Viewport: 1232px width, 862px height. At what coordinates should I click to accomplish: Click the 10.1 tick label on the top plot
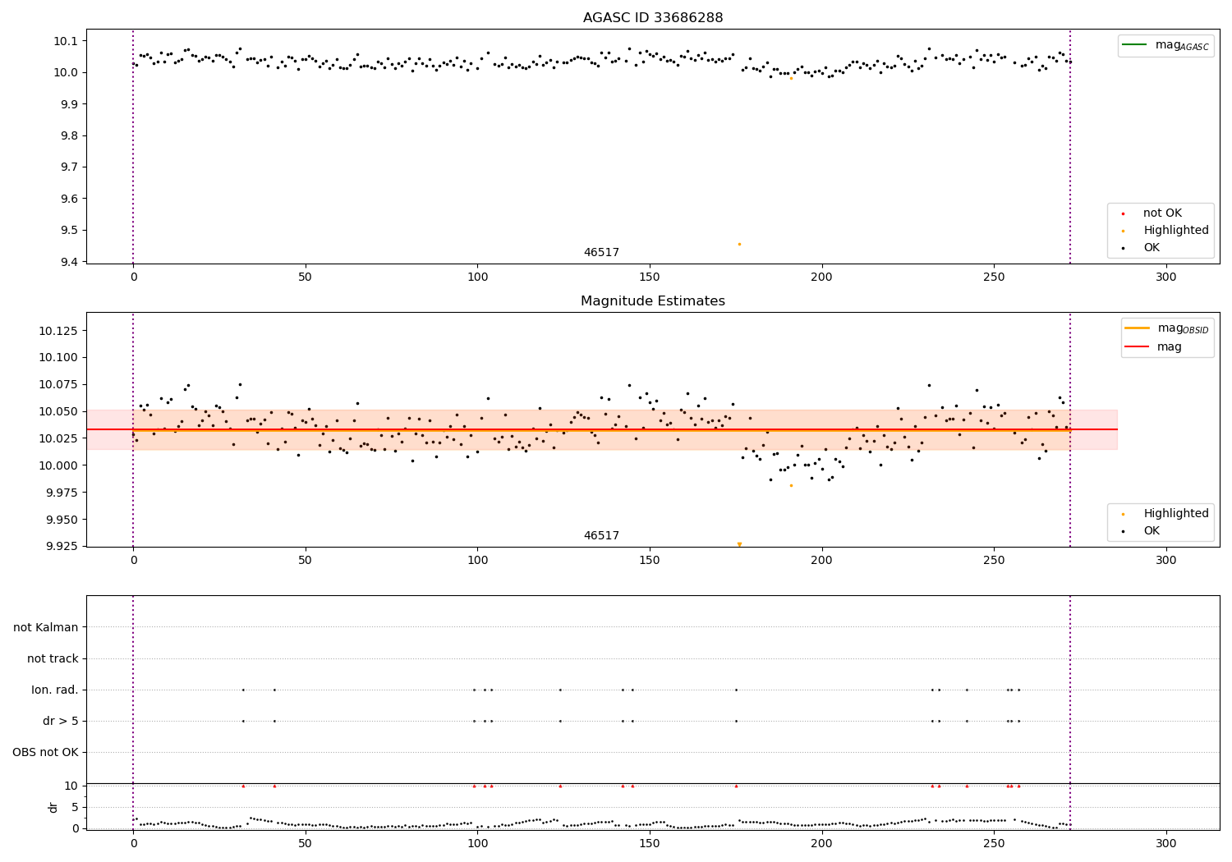point(66,41)
